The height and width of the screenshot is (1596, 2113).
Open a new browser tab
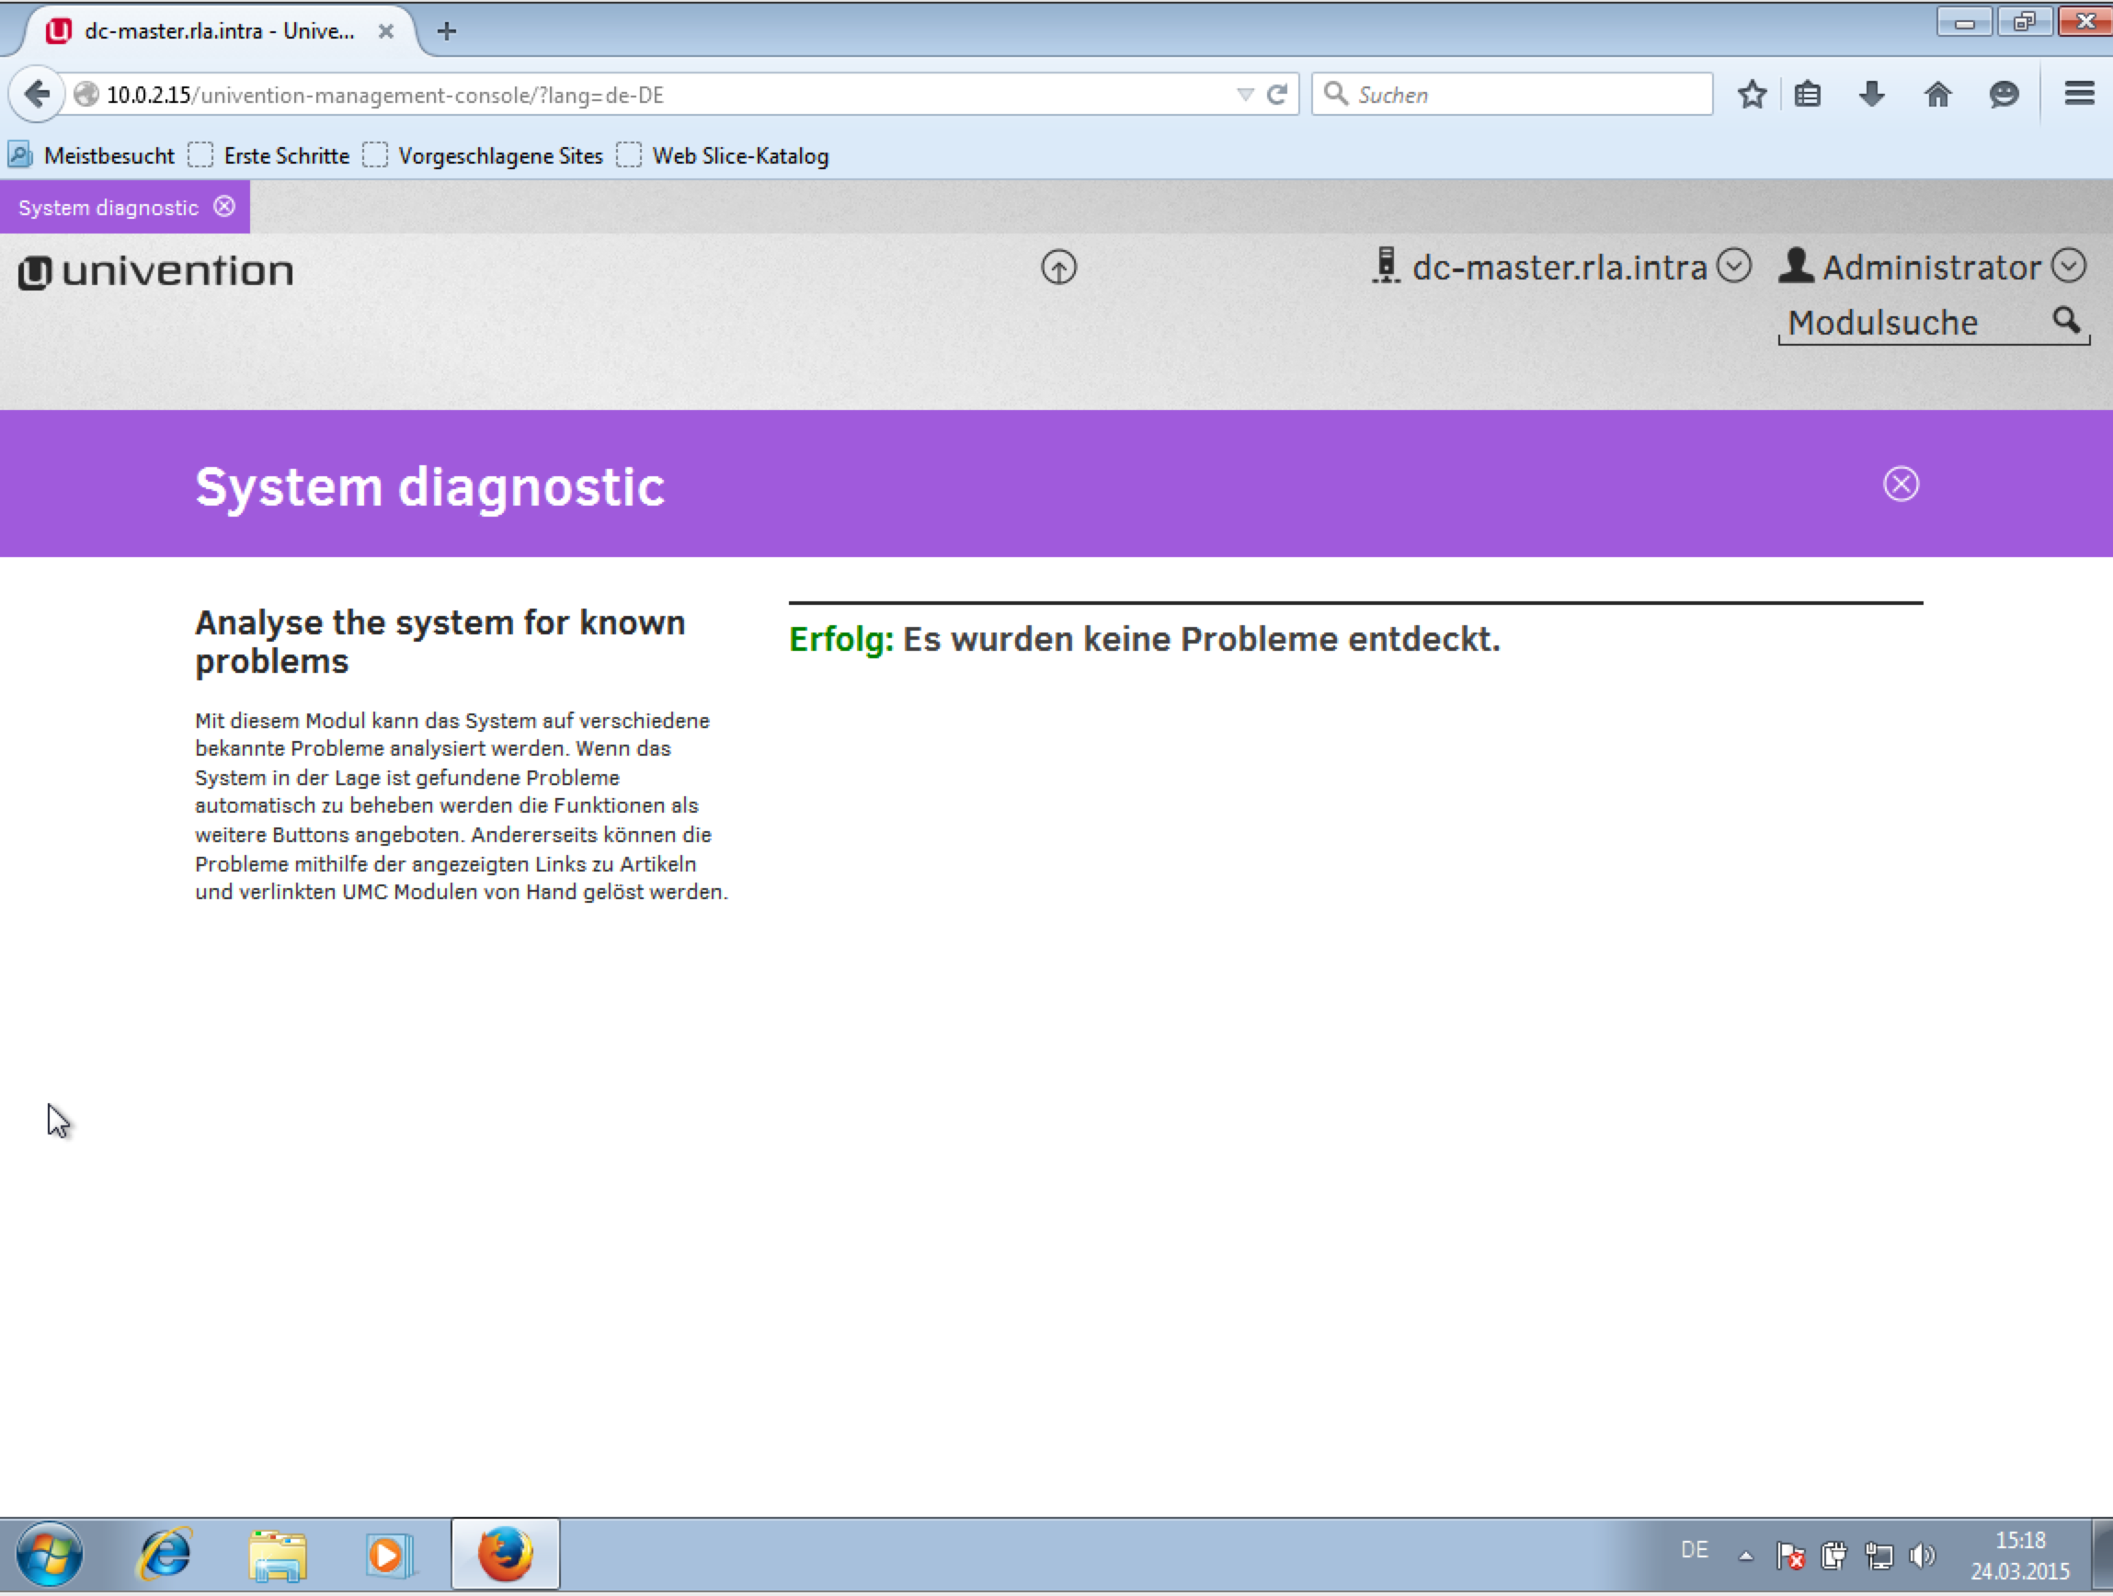click(446, 31)
